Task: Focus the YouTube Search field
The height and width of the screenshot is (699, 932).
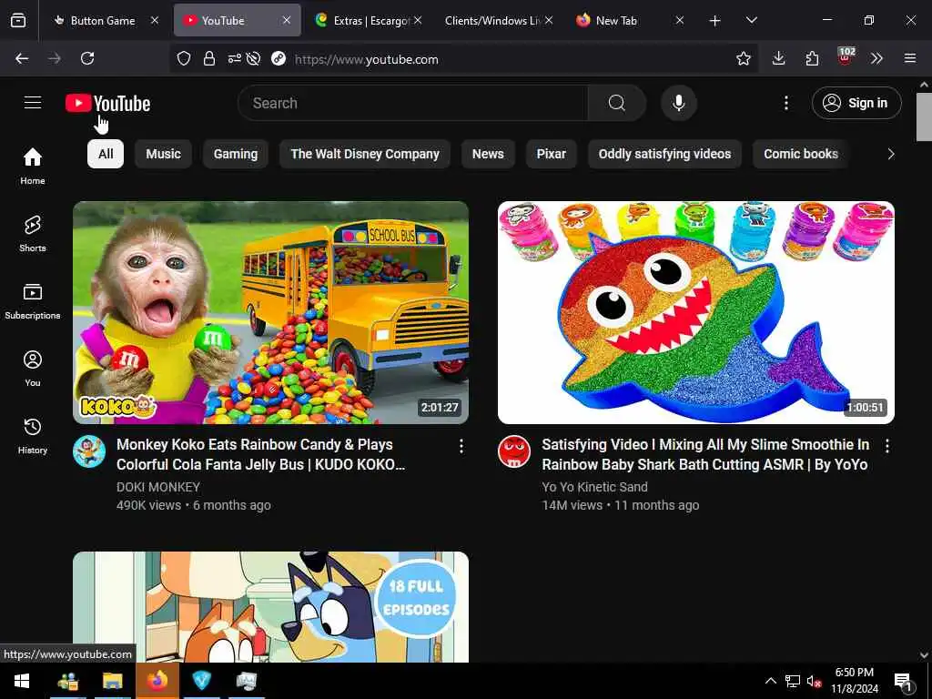Action: click(413, 103)
